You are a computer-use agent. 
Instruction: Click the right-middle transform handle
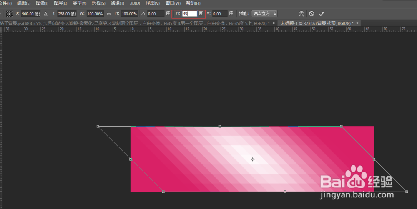point(374,159)
